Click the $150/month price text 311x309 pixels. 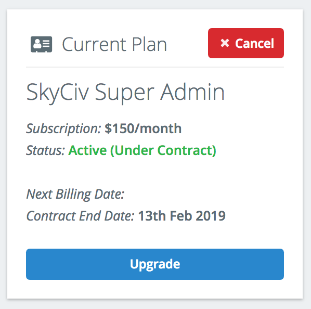pos(143,128)
